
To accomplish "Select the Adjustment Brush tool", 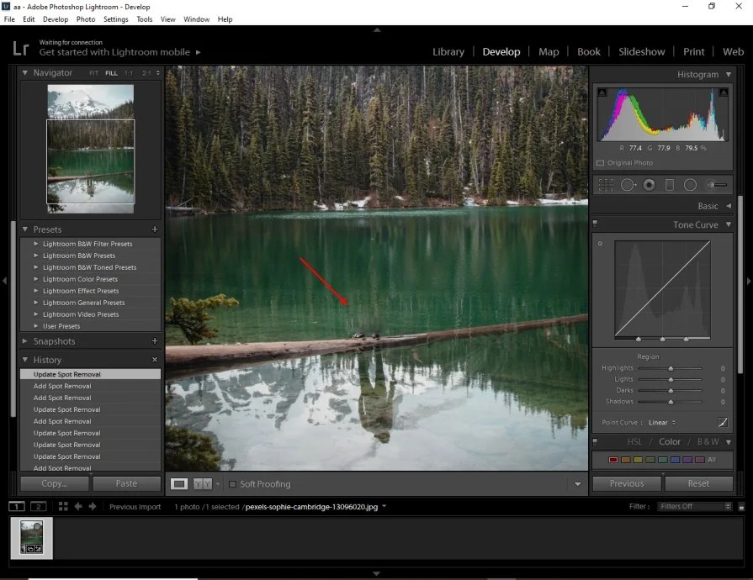I will coord(716,184).
